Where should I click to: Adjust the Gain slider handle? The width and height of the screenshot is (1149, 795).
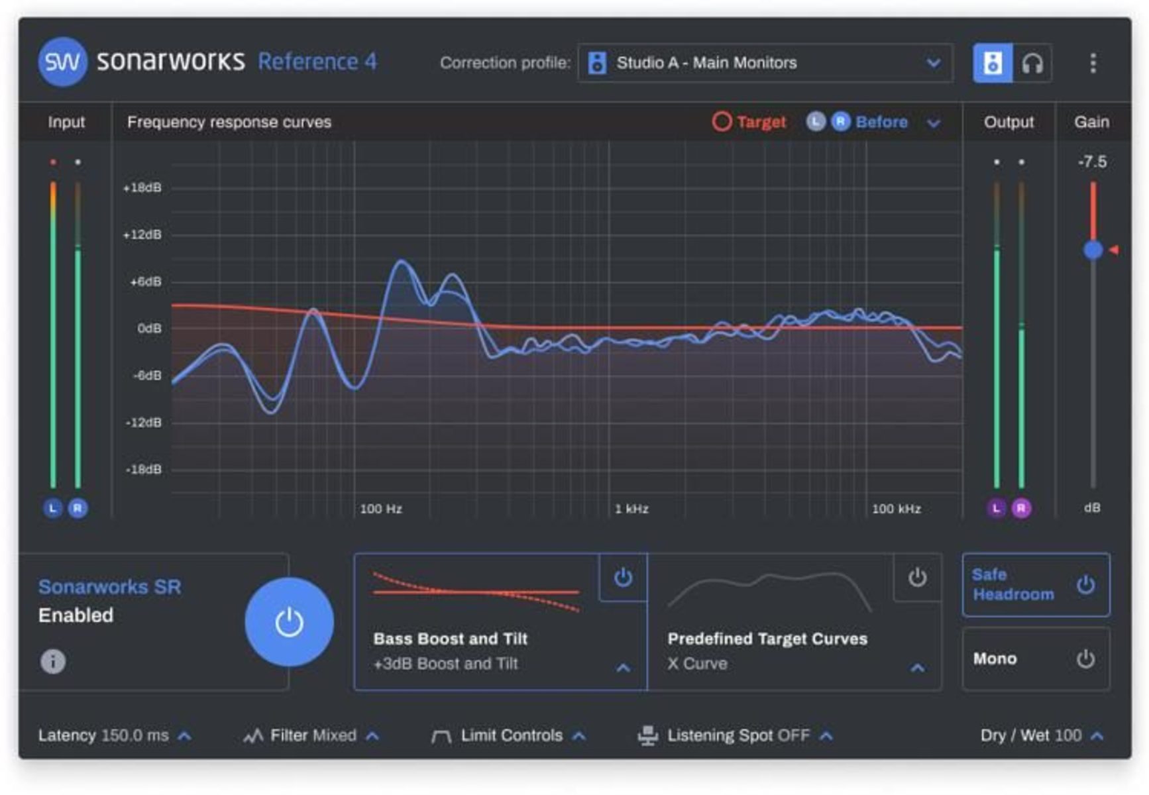pyautogui.click(x=1093, y=250)
